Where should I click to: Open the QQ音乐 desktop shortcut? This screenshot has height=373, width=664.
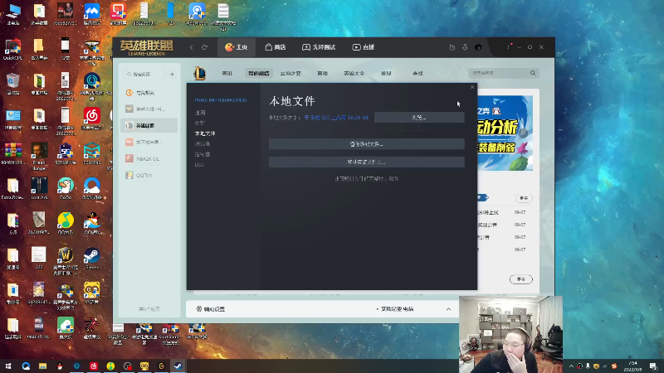point(66,224)
